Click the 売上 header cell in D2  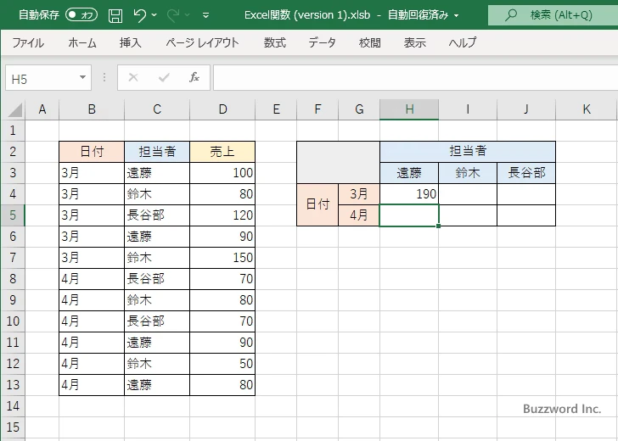coord(222,152)
